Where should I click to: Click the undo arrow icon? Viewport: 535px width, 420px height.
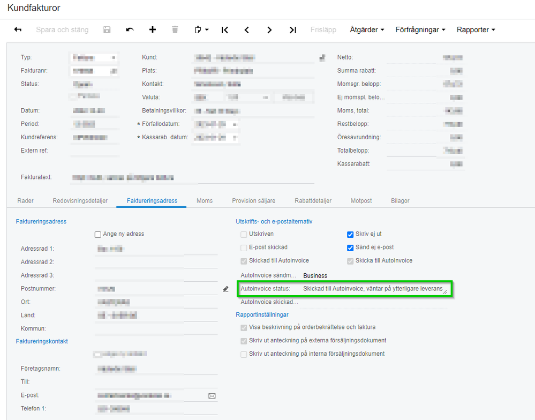pos(130,29)
